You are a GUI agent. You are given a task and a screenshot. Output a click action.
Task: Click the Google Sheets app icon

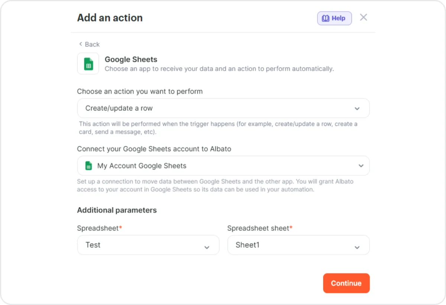pyautogui.click(x=88, y=64)
